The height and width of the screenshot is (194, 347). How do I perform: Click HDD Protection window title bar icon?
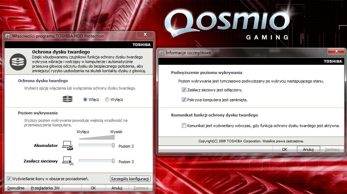[x=7, y=36]
